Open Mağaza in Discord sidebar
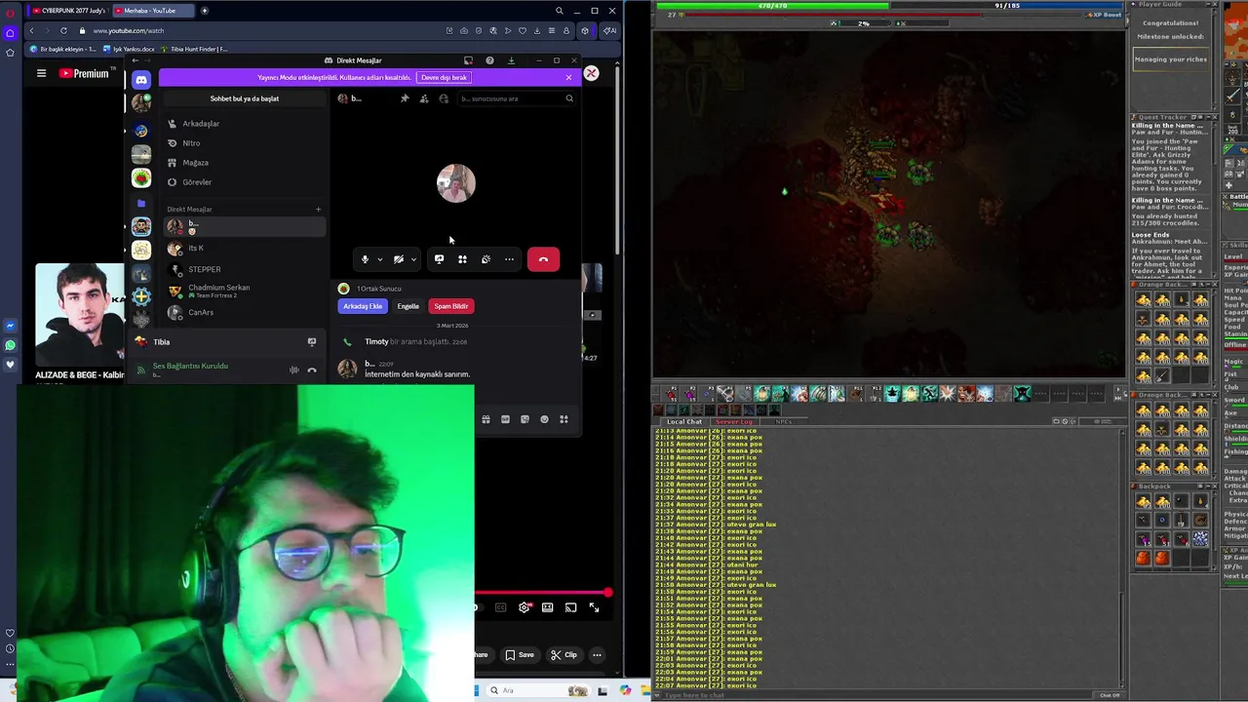The width and height of the screenshot is (1248, 702). click(x=244, y=163)
